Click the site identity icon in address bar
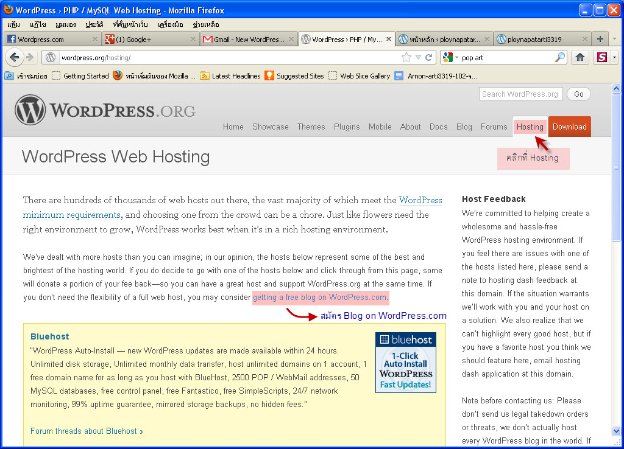Viewport: 624px width, 449px height. coord(51,58)
